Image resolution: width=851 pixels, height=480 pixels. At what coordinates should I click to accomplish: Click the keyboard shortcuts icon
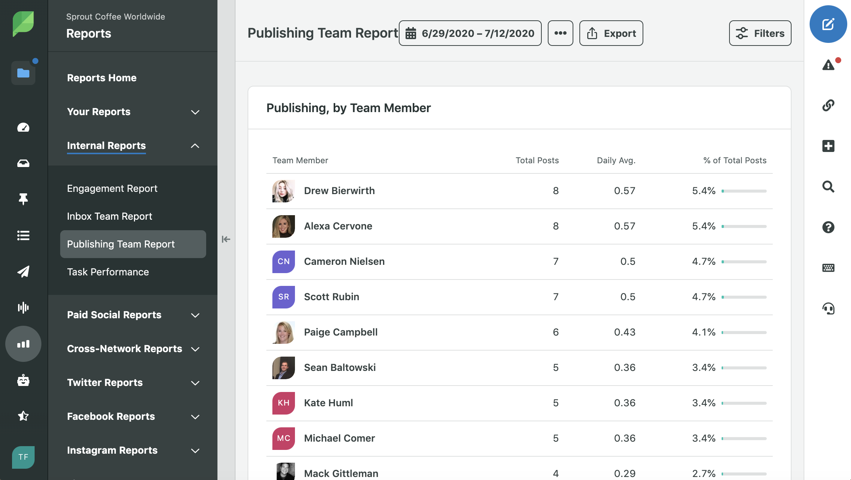point(828,268)
